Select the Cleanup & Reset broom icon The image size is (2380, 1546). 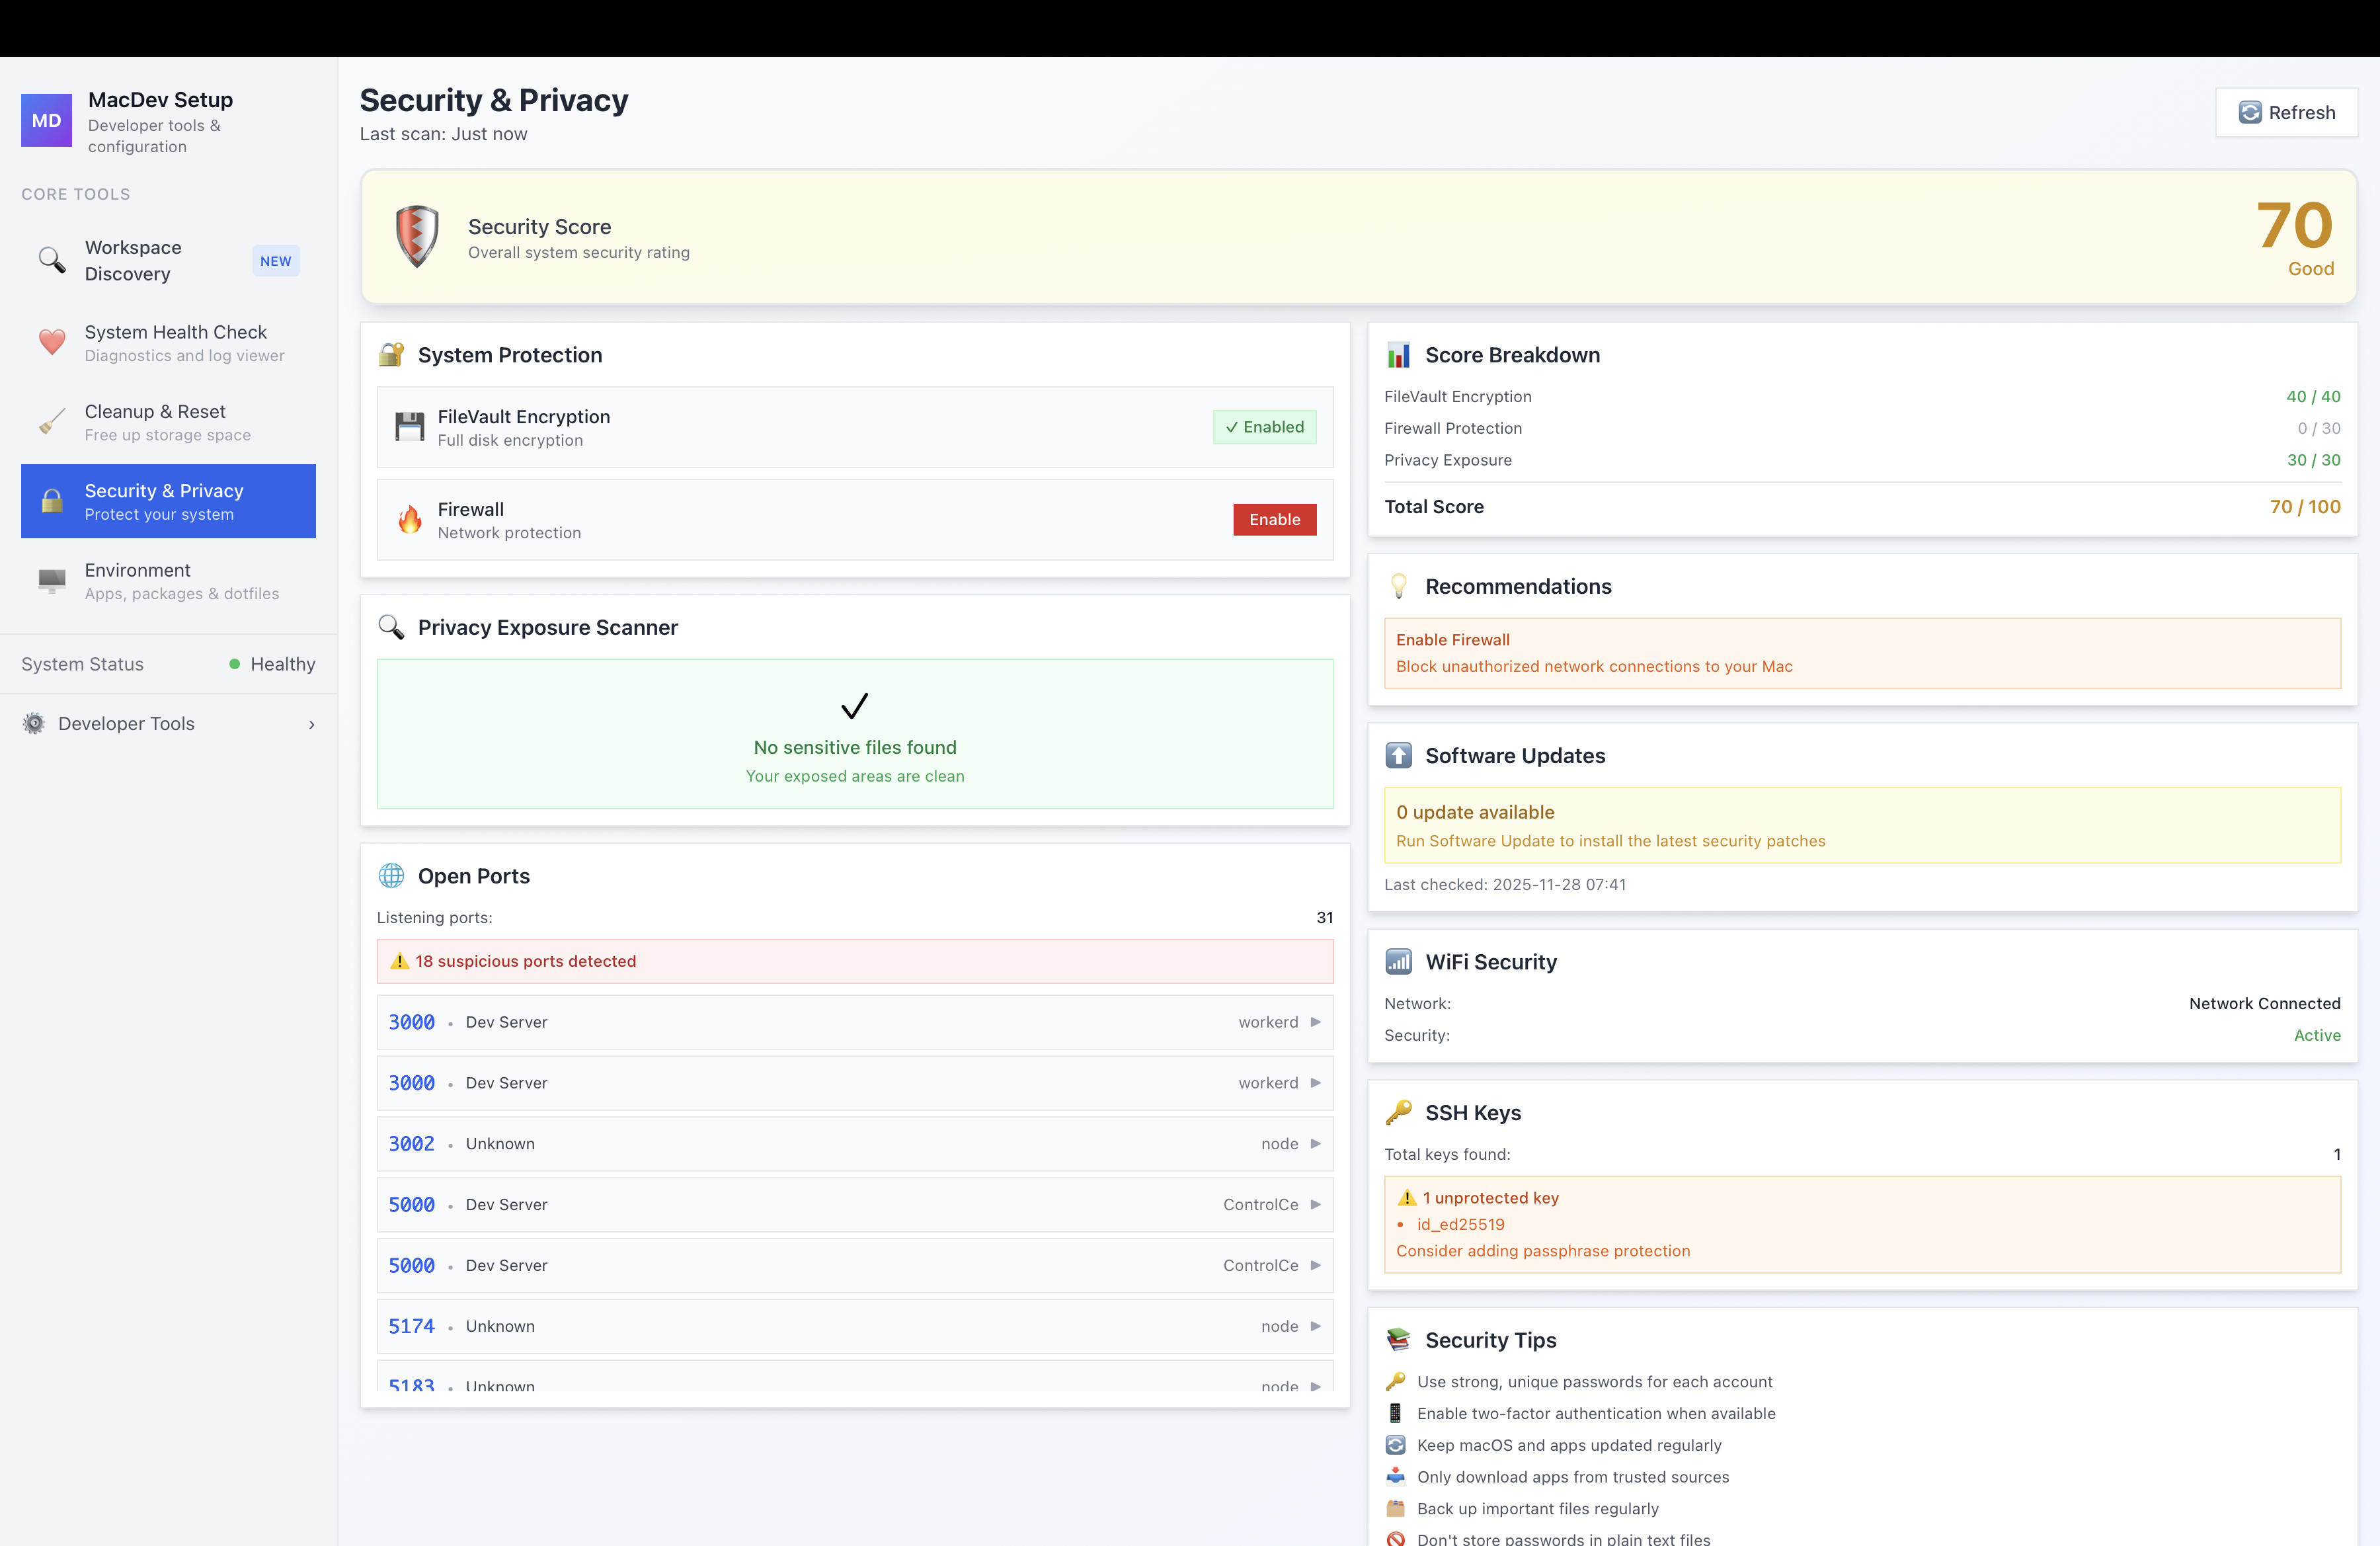pyautogui.click(x=51, y=421)
